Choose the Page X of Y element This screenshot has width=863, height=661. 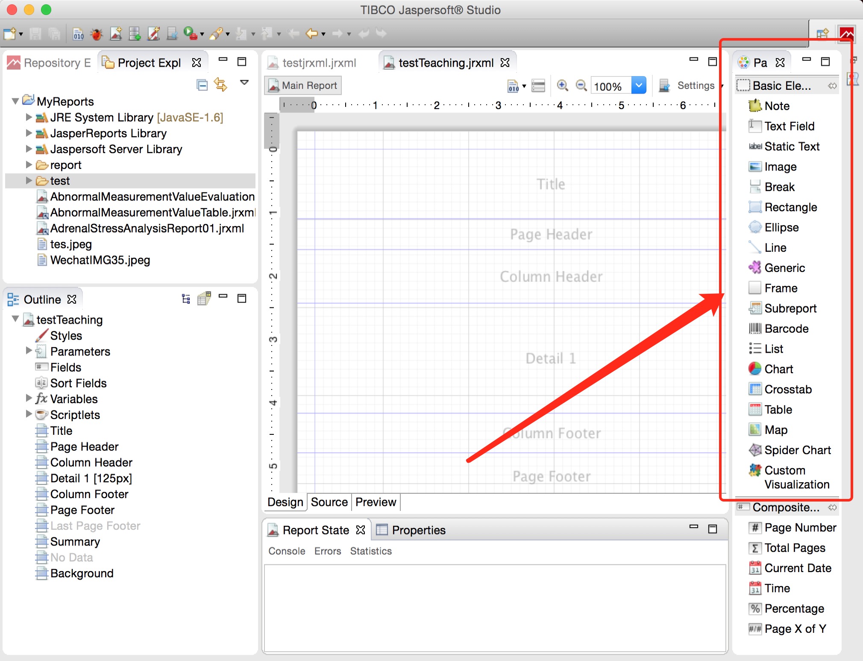pos(787,629)
